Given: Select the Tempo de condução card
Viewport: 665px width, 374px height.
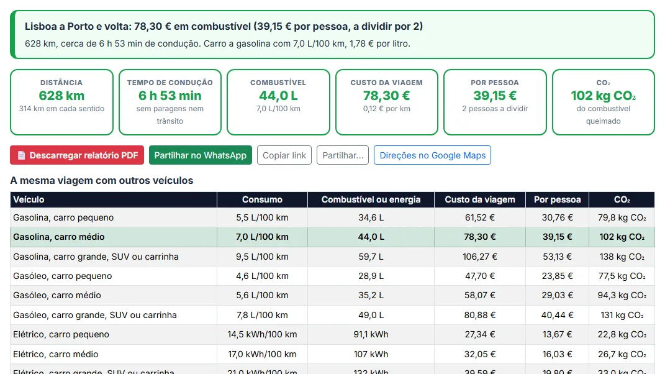Looking at the screenshot, I should (170, 103).
